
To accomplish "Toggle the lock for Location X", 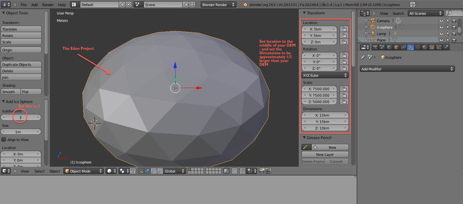I will click(x=344, y=29).
